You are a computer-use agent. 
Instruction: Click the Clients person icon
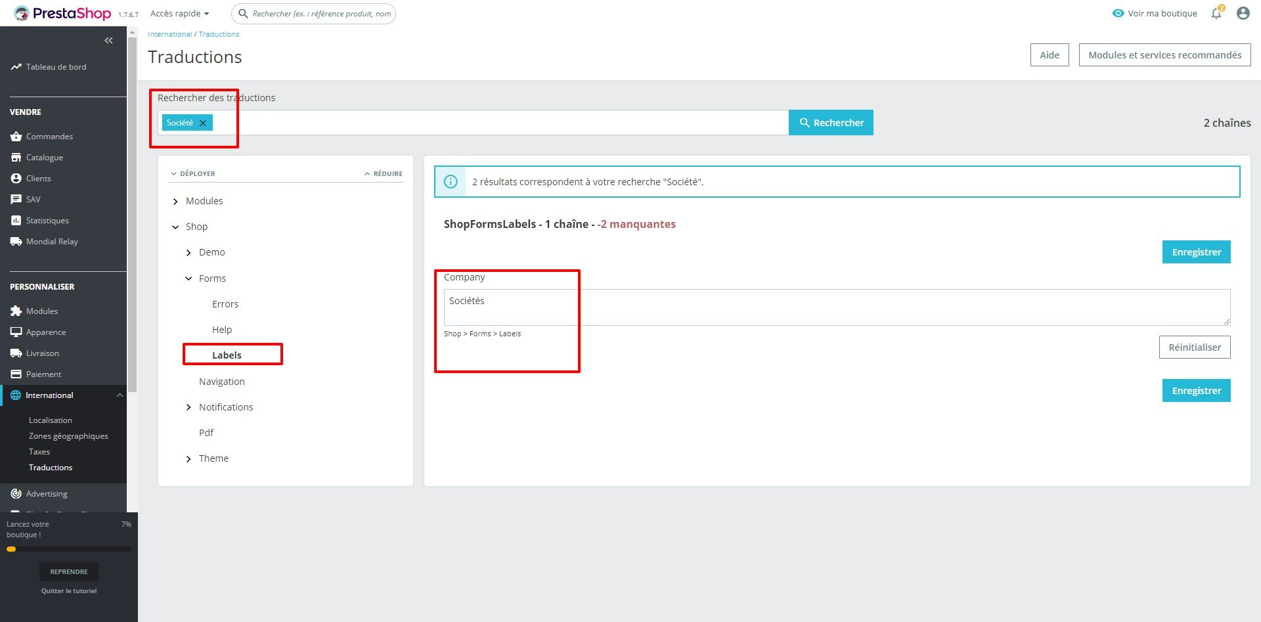(16, 179)
